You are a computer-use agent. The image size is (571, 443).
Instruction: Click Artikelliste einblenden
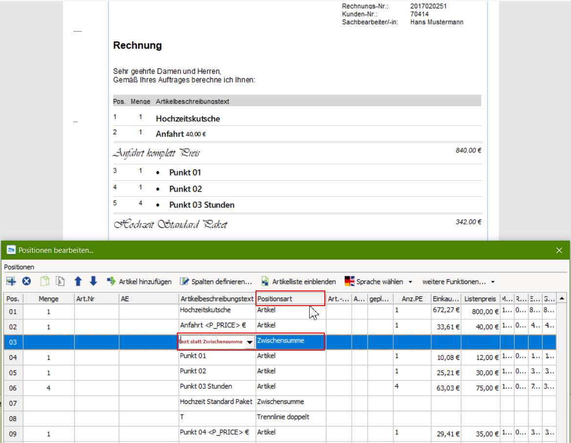click(298, 282)
